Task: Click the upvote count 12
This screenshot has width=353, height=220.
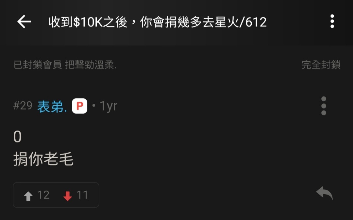Action: click(x=43, y=195)
